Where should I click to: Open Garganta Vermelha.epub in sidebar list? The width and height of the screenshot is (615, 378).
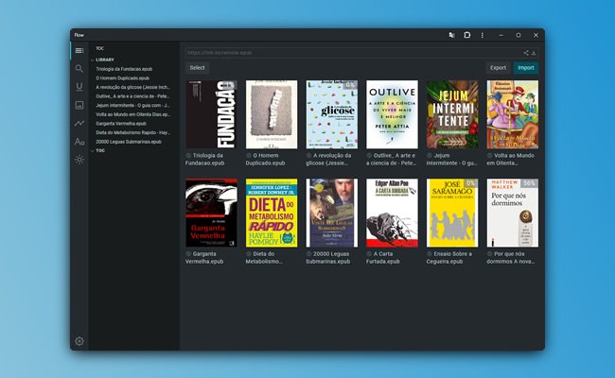coord(121,124)
